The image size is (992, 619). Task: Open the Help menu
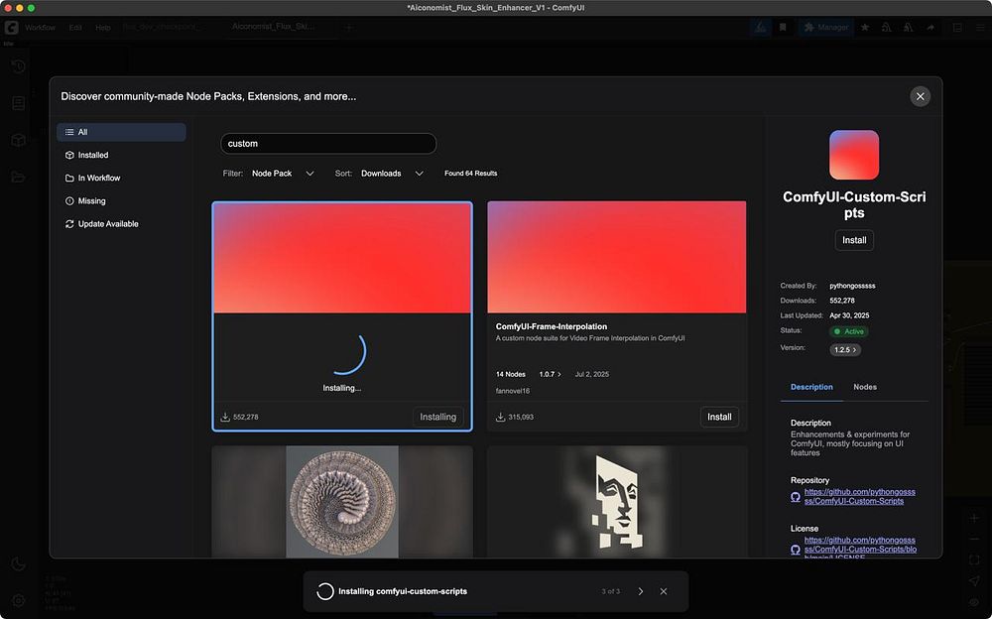103,27
